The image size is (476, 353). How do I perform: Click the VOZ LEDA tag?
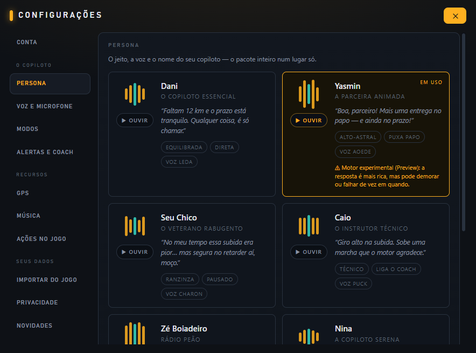(x=179, y=162)
